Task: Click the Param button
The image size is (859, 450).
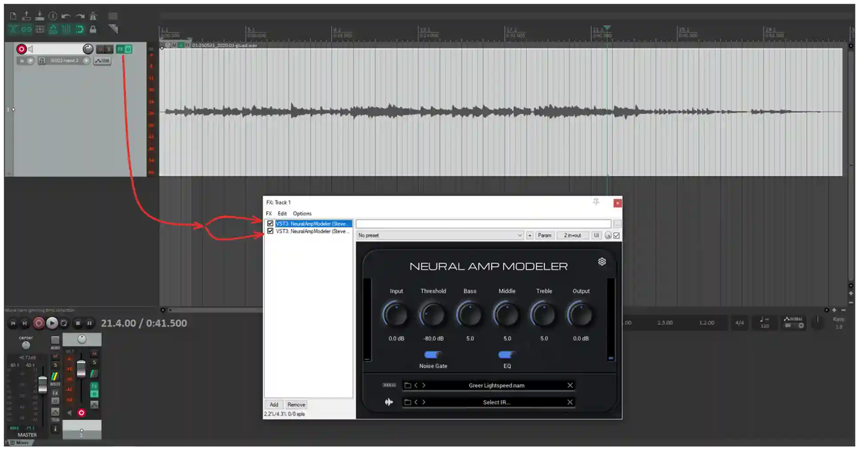Action: 544,235
